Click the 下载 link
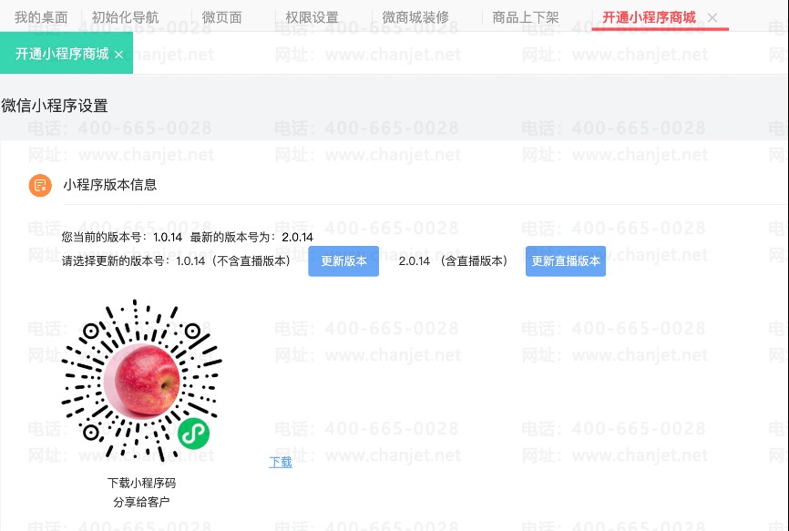 [281, 462]
